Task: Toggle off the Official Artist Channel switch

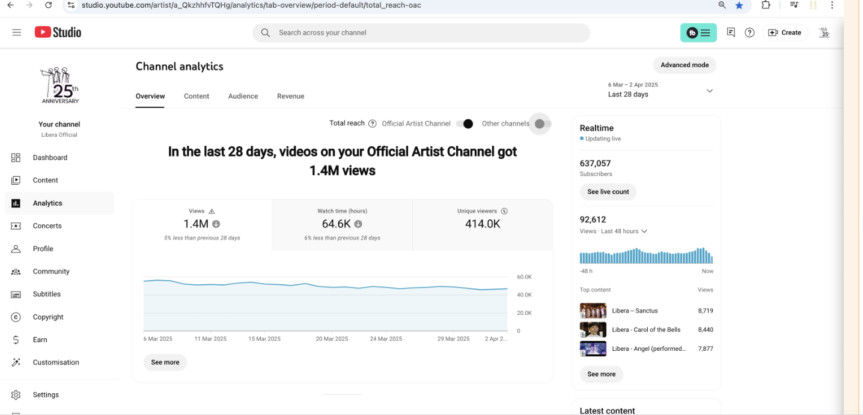Action: pyautogui.click(x=464, y=124)
